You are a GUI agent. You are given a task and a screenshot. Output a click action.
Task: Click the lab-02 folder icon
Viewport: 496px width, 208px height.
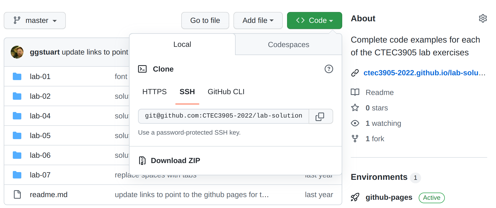[17, 96]
